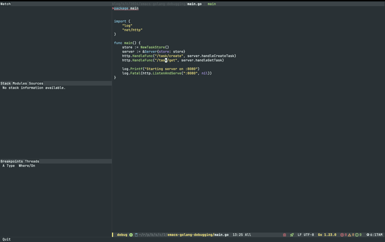Click the main.go filename in modeline
The image size is (385, 242).
coord(221,235)
